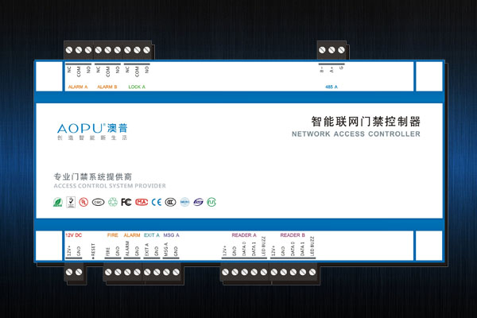Click the black FC certification logo
The height and width of the screenshot is (318, 477).
[x=126, y=202]
